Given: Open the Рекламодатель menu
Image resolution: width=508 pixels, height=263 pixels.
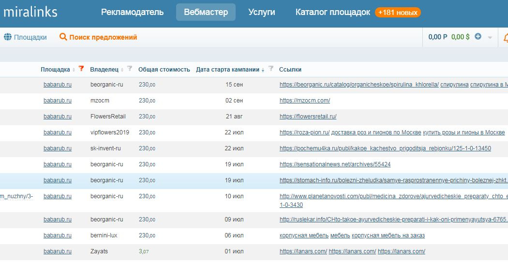Looking at the screenshot, I should [132, 12].
